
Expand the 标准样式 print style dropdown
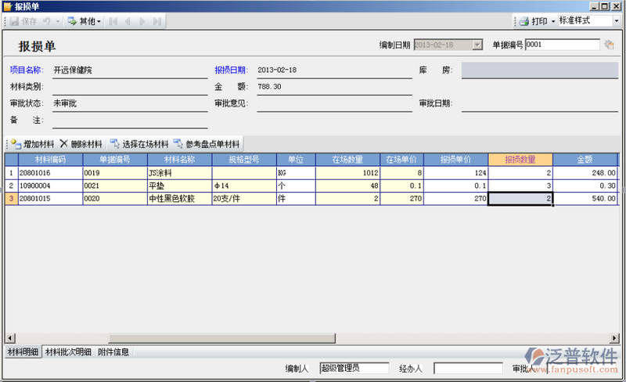(617, 21)
